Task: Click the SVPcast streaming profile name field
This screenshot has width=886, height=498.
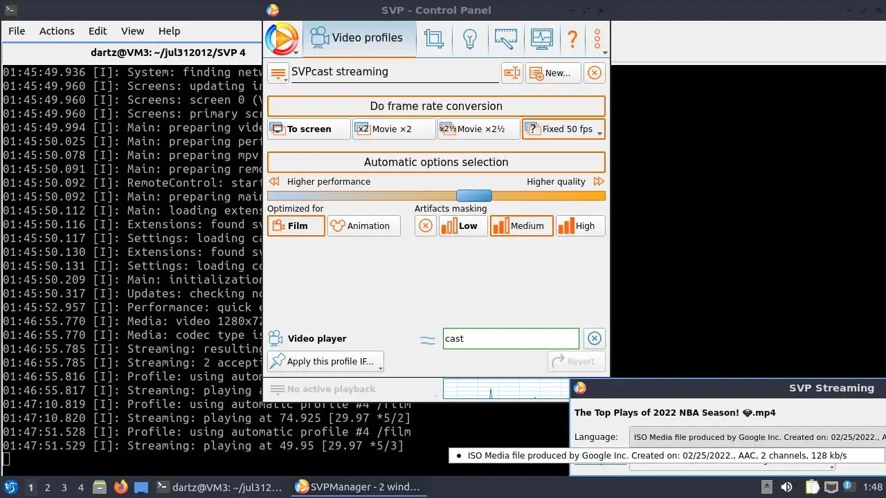Action: click(x=395, y=72)
